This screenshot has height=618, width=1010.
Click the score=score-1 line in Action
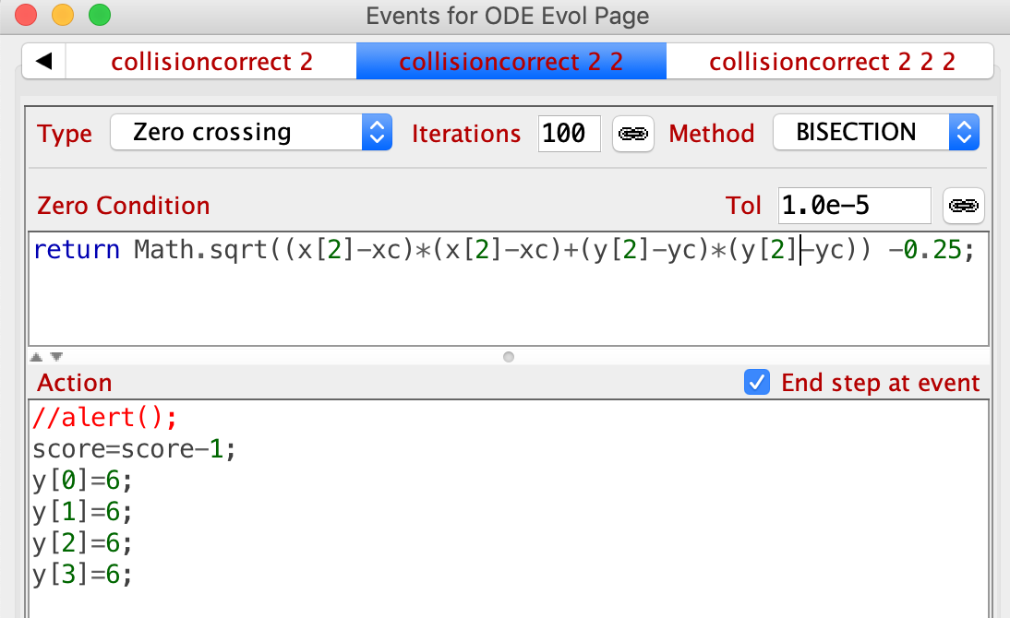135,449
